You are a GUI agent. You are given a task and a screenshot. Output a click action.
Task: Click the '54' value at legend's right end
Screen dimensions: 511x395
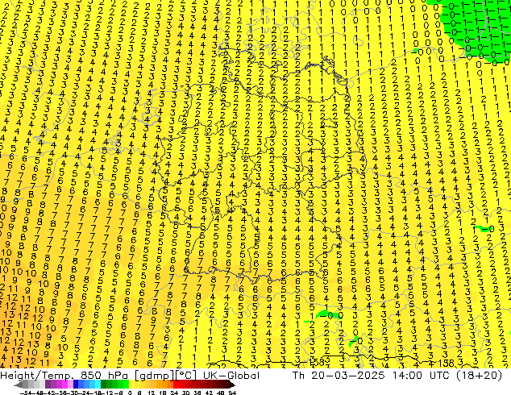coord(231,393)
